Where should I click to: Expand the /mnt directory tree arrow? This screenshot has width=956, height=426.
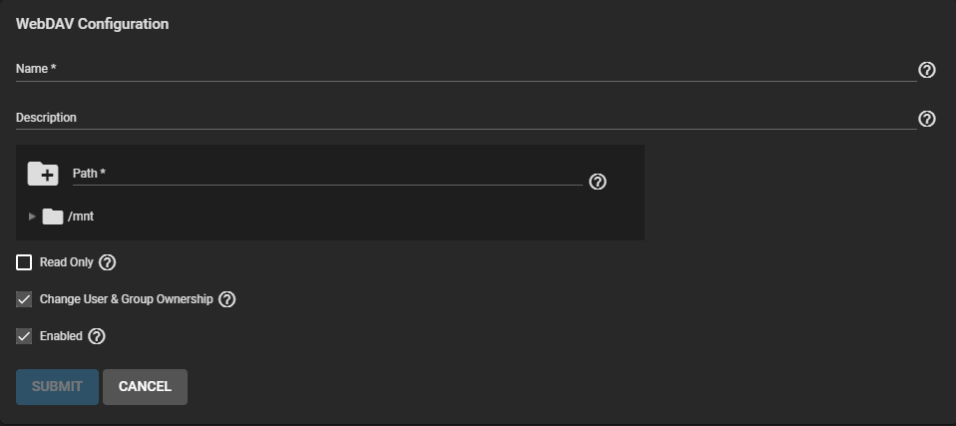(32, 216)
